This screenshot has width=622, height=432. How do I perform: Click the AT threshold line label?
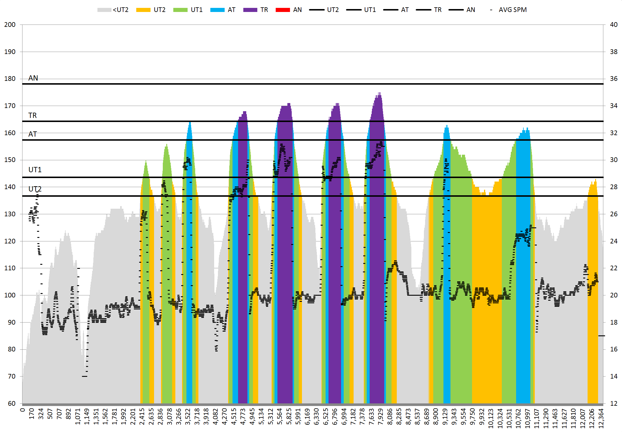point(32,134)
